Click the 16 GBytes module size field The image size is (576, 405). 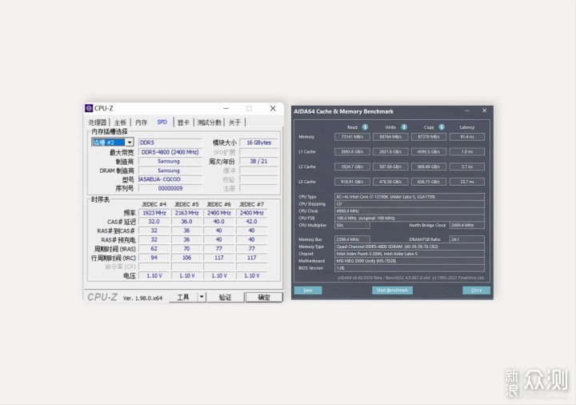[258, 142]
